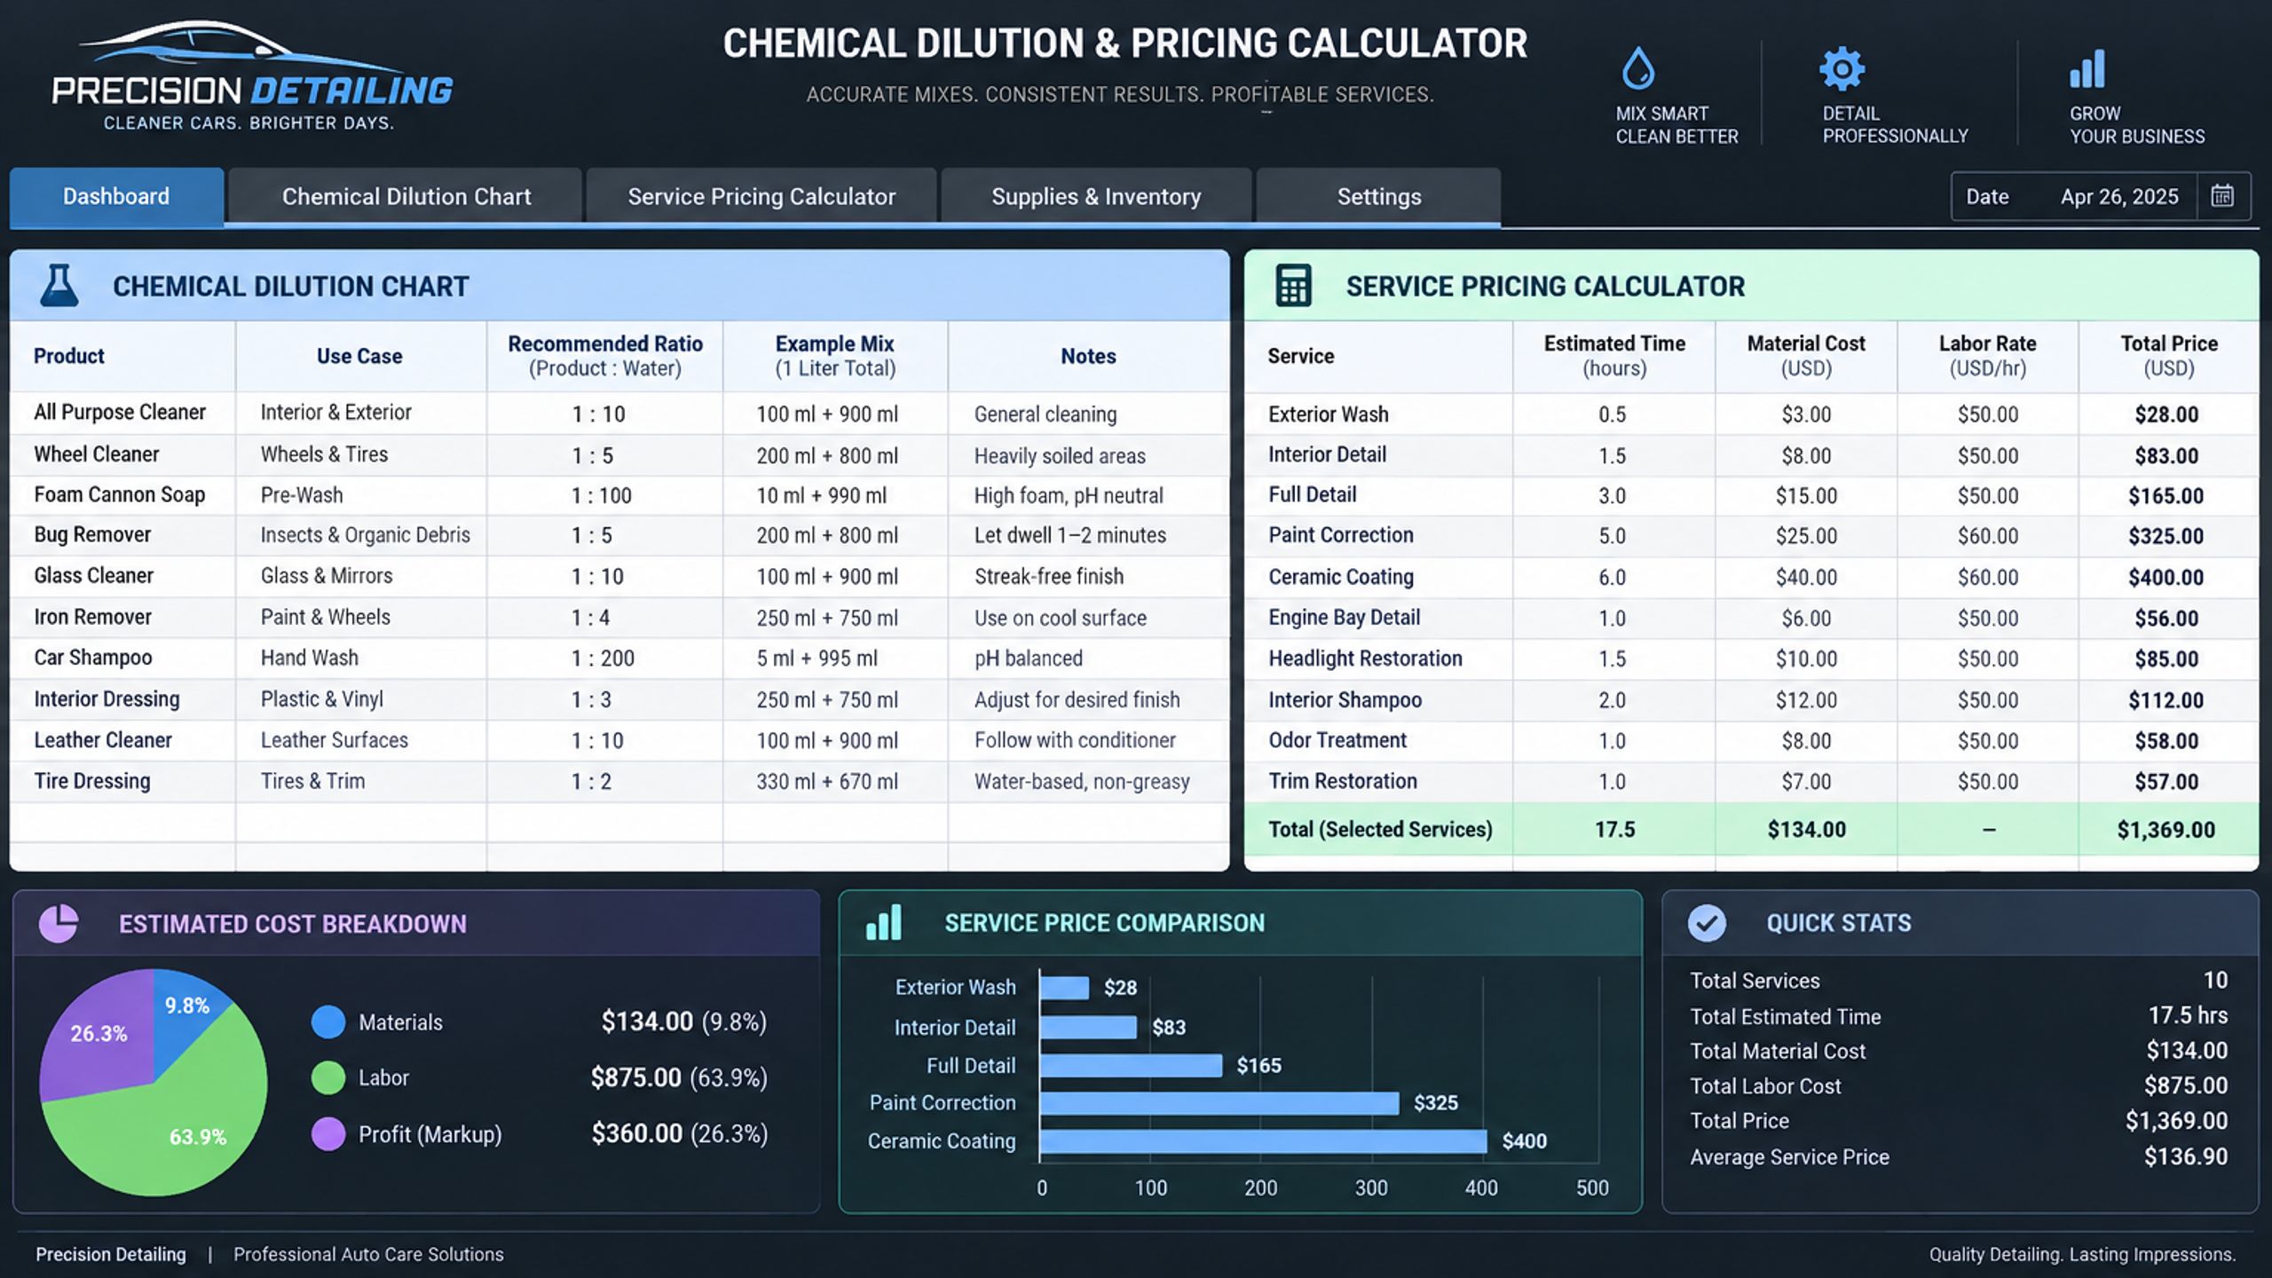
Task: Click Professional Auto Care Solutions footer text
Action: pos(368,1254)
